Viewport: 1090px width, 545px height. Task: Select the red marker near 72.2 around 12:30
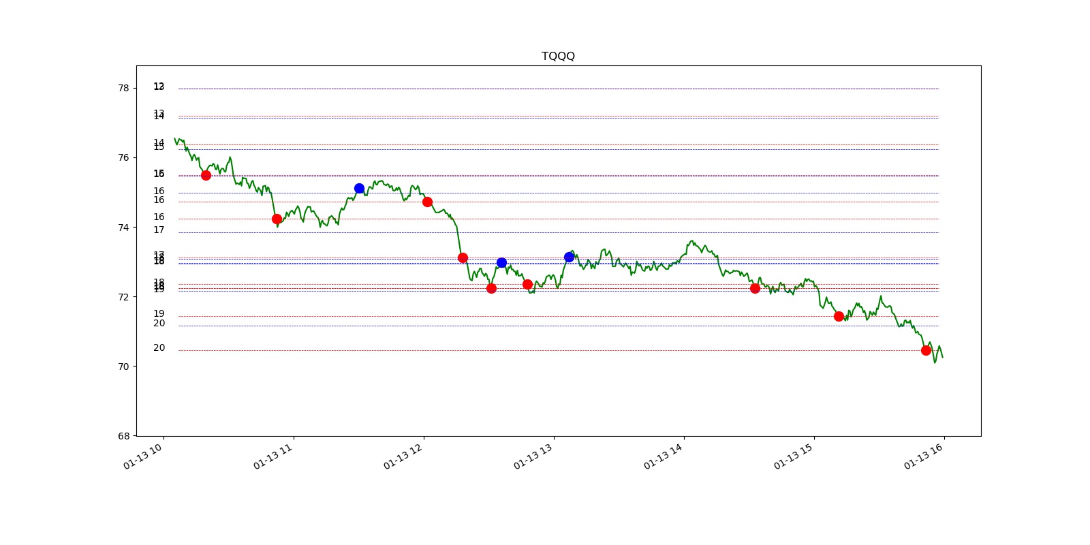coord(491,288)
